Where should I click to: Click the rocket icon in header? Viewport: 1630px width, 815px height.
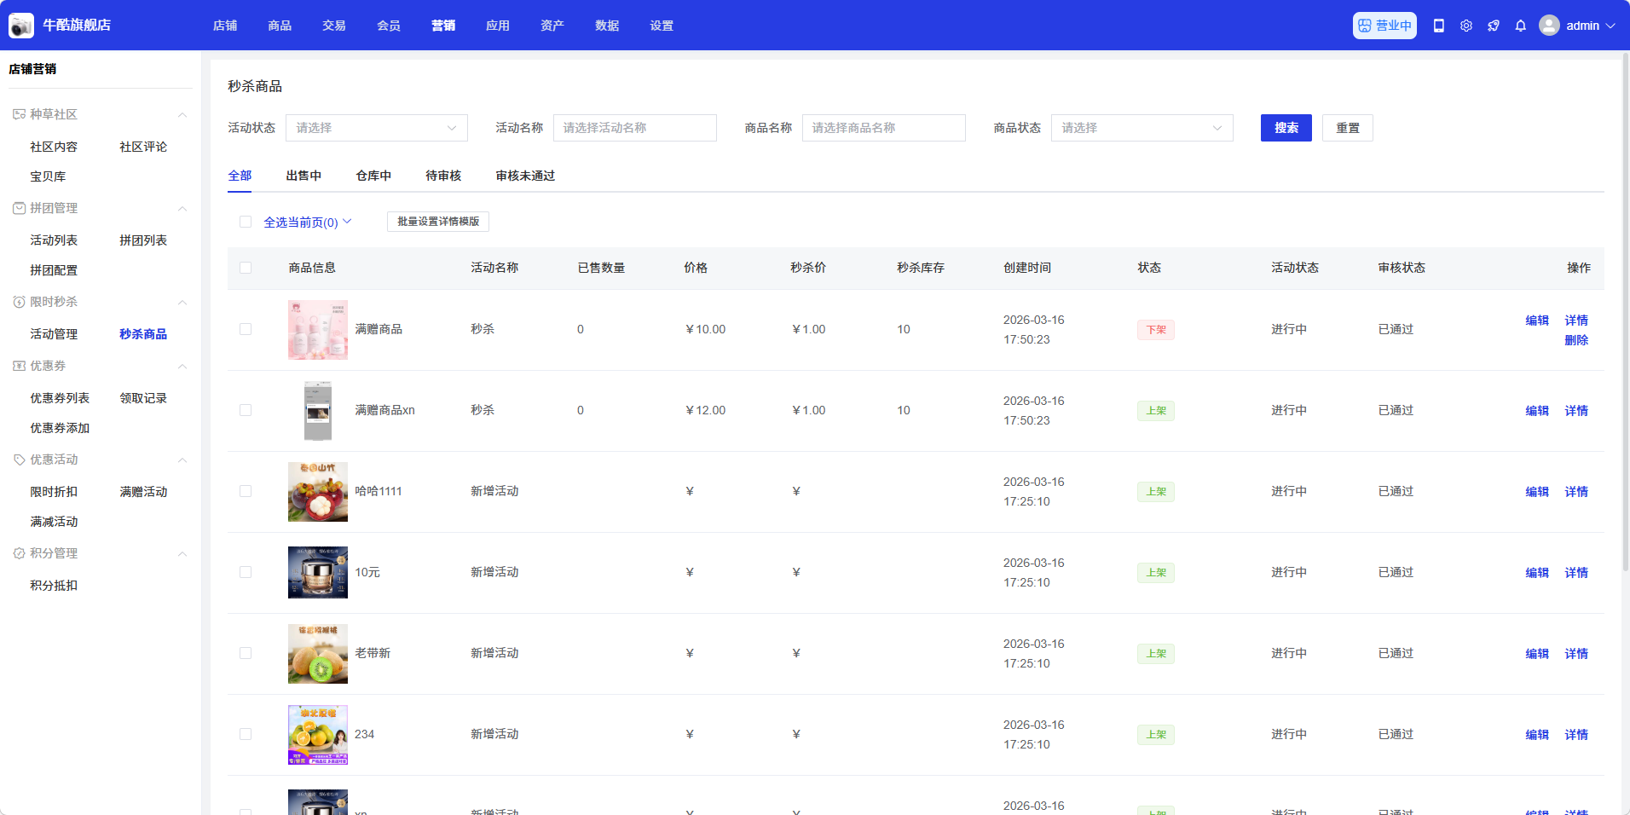point(1494,26)
